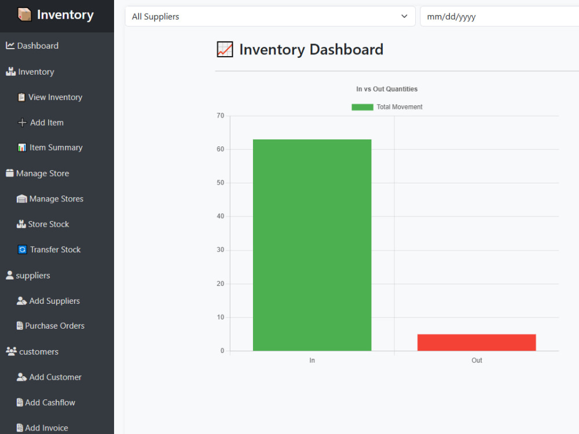Click the Inventory boxes icon in sidebar

10,72
